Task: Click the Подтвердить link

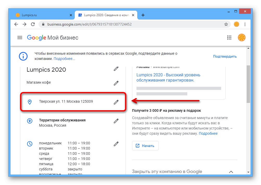Action: pos(225,56)
